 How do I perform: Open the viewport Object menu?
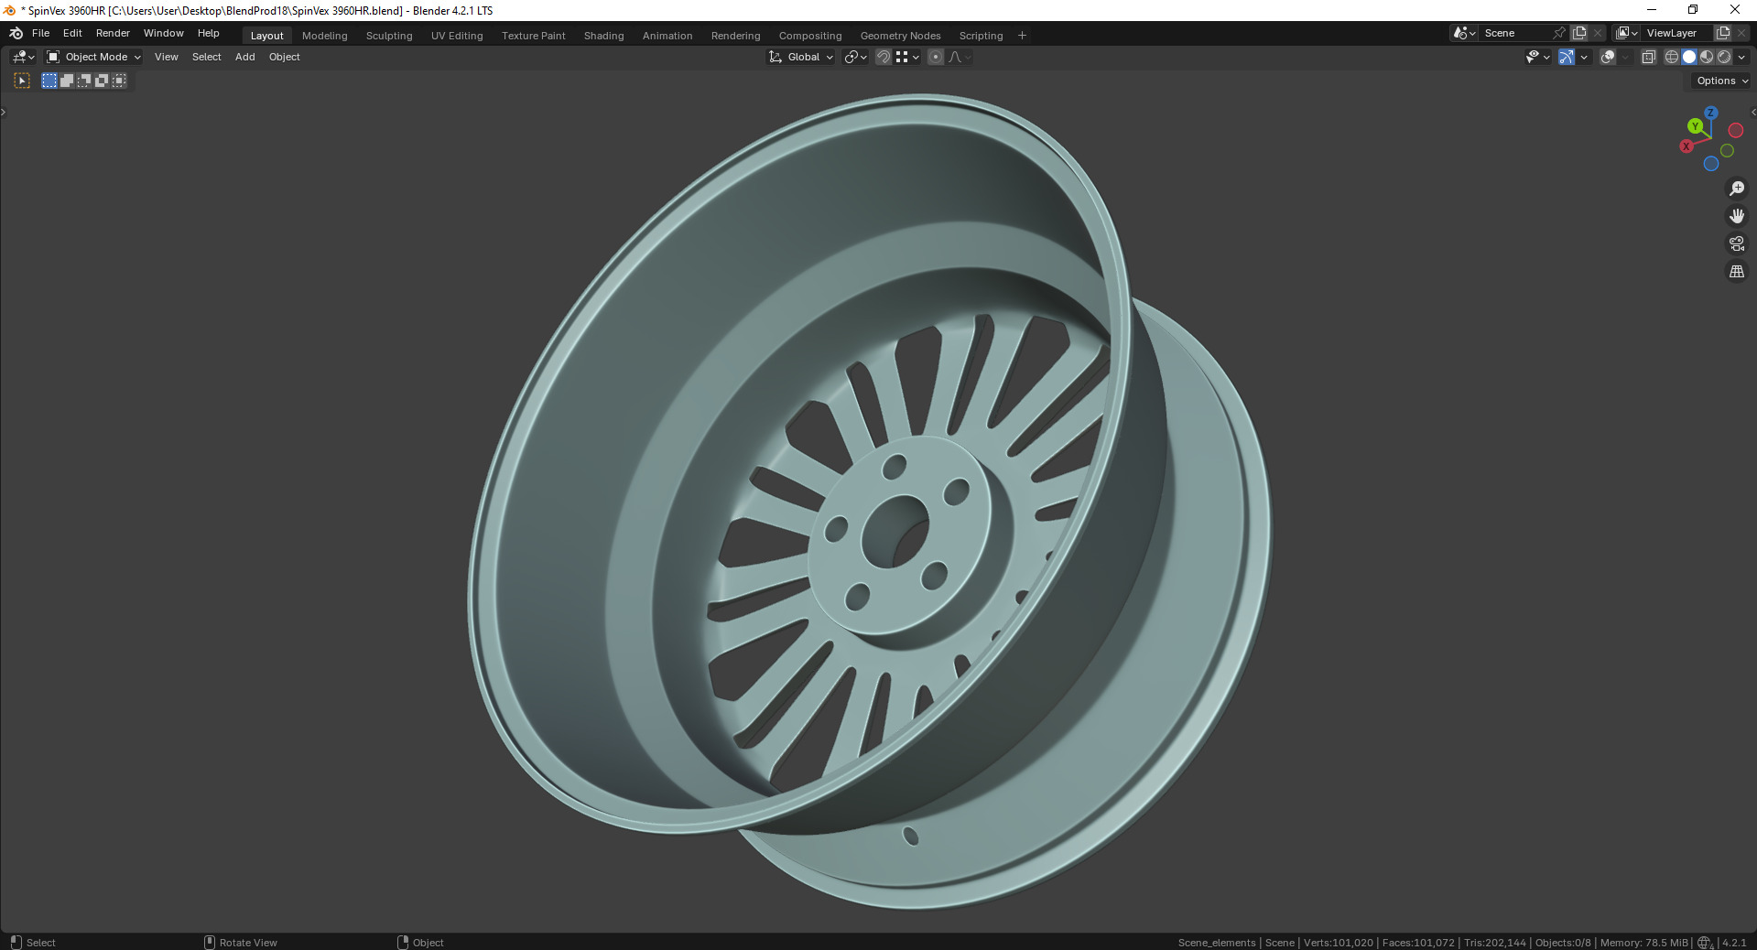click(285, 57)
